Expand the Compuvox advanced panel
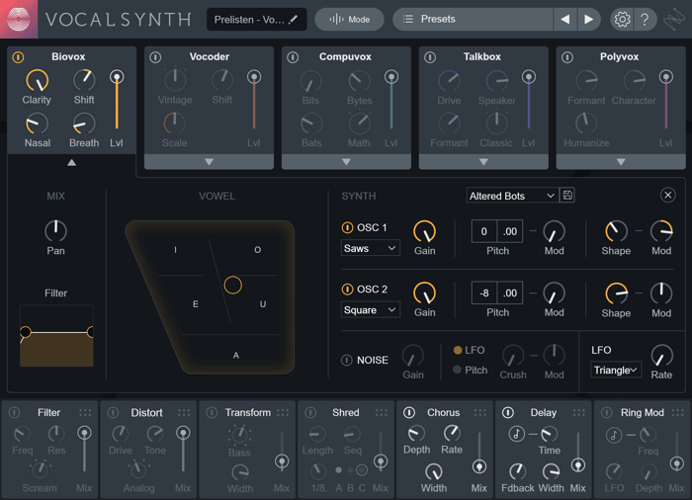 click(346, 162)
